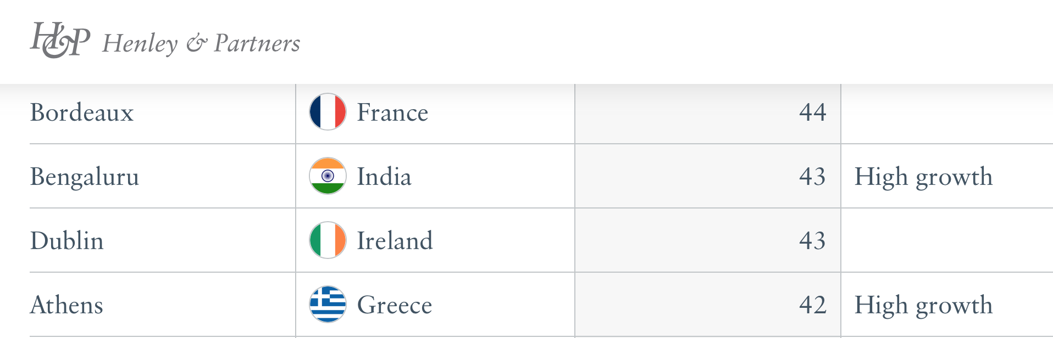
Task: Click the France country name
Action: 392,112
